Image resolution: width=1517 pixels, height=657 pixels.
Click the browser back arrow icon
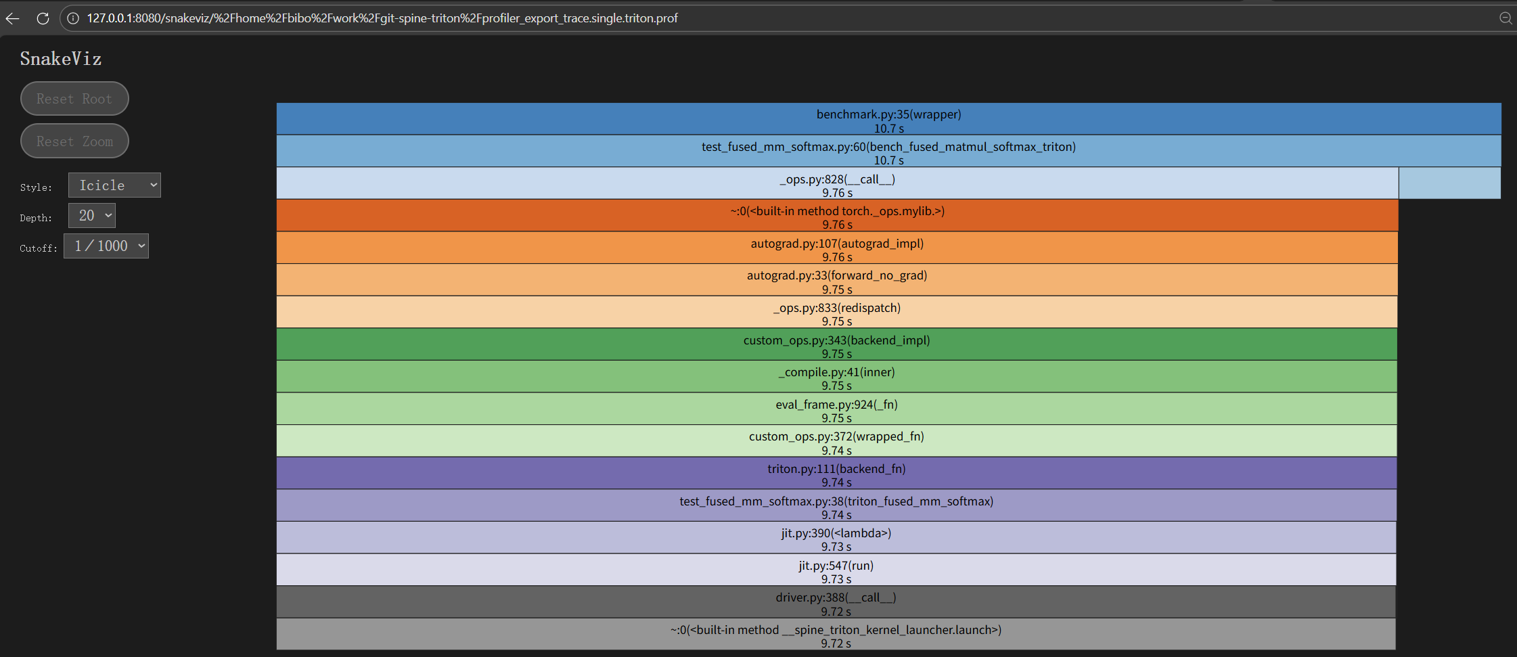pos(12,18)
